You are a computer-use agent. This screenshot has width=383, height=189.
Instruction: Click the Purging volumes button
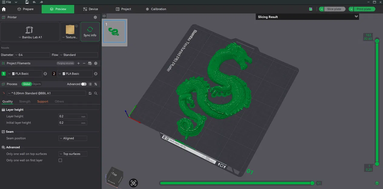tap(65, 63)
